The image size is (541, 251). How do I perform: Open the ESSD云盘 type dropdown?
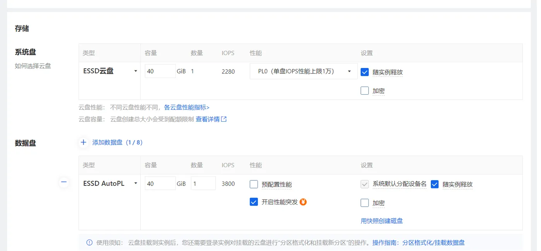point(110,71)
